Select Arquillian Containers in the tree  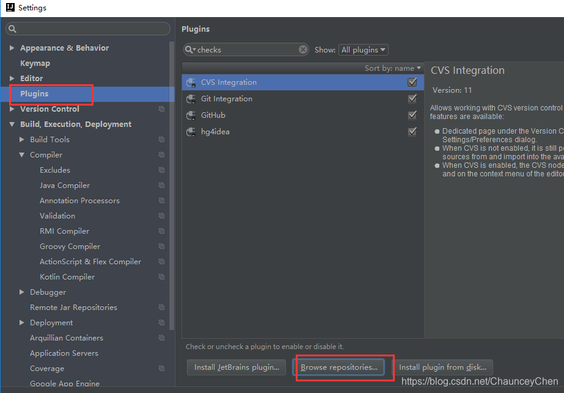point(67,338)
